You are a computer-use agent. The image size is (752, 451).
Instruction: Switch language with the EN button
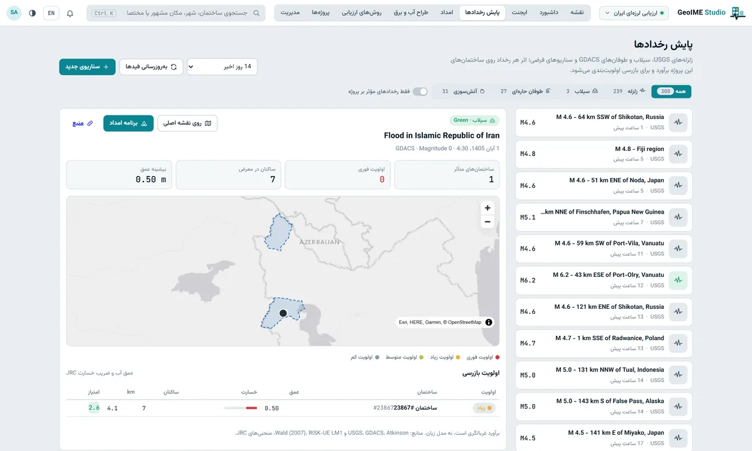coord(51,13)
